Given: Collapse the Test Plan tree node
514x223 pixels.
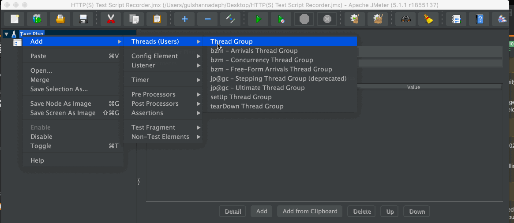Looking at the screenshot, I should (6, 34).
